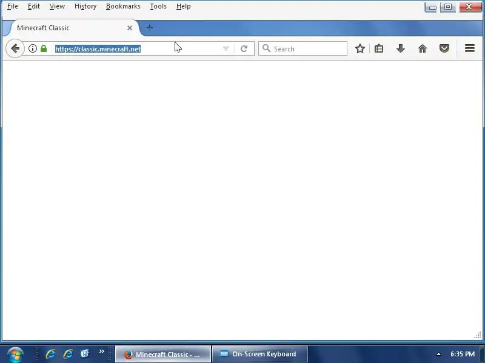
Task: Go to the Home page icon
Action: point(422,48)
